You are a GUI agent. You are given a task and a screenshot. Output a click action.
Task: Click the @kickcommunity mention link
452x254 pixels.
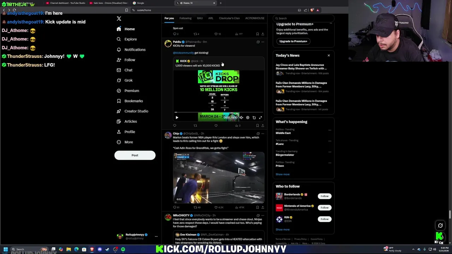click(x=183, y=53)
